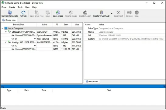Click the Open Drive Files icon
Viewport: 166px width, 110px height.
[x=36, y=12]
